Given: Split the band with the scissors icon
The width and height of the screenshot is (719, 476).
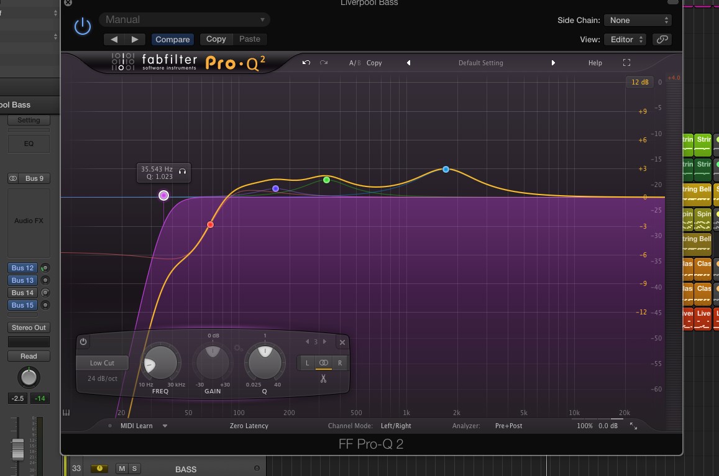Looking at the screenshot, I should coord(323,377).
